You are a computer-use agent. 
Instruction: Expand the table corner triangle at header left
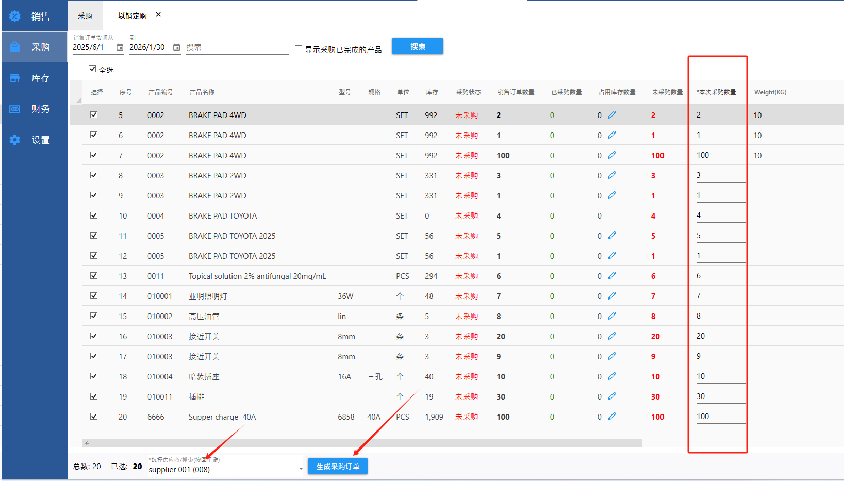click(78, 100)
